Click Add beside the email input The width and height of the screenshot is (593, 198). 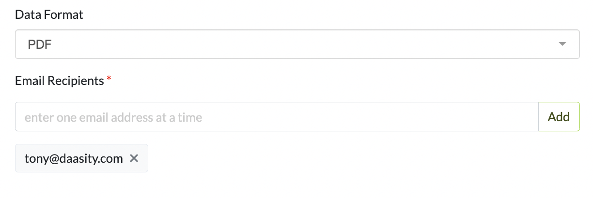pyautogui.click(x=559, y=117)
